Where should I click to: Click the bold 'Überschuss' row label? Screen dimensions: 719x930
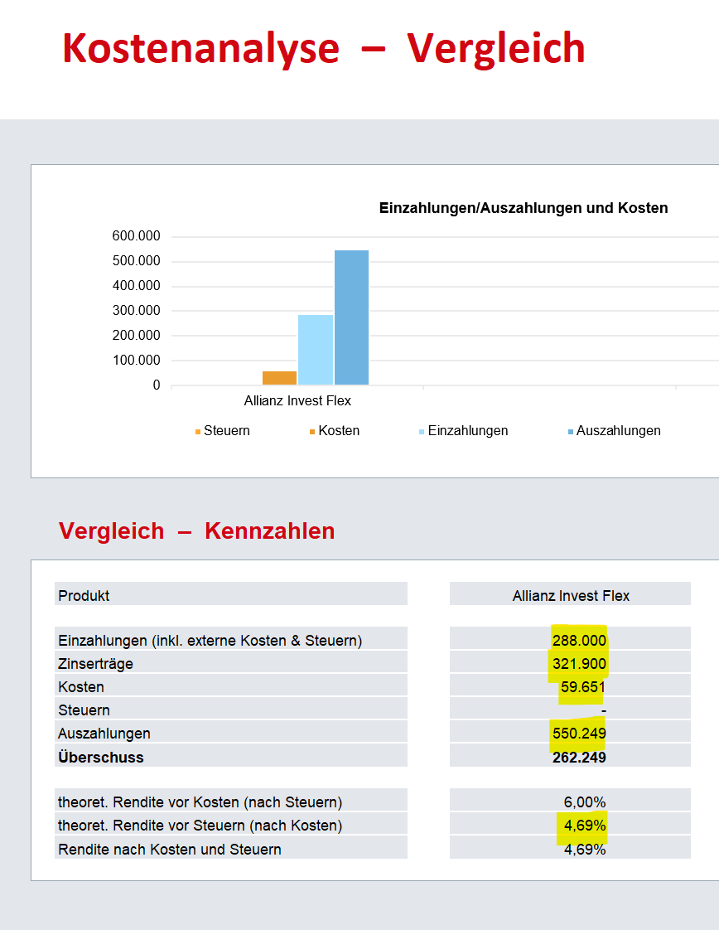(x=101, y=758)
